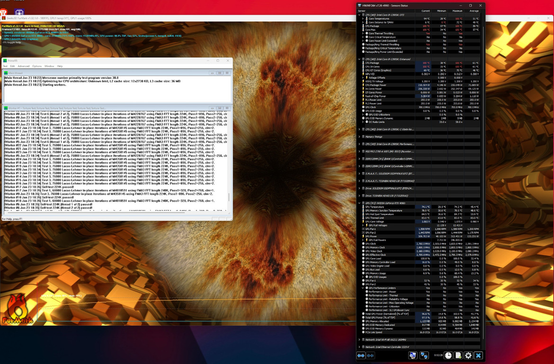
Task: Click the Prime95 title bar icon
Action: 5,61
